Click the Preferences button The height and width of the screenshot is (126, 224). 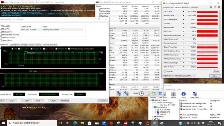pyautogui.click(x=65, y=101)
